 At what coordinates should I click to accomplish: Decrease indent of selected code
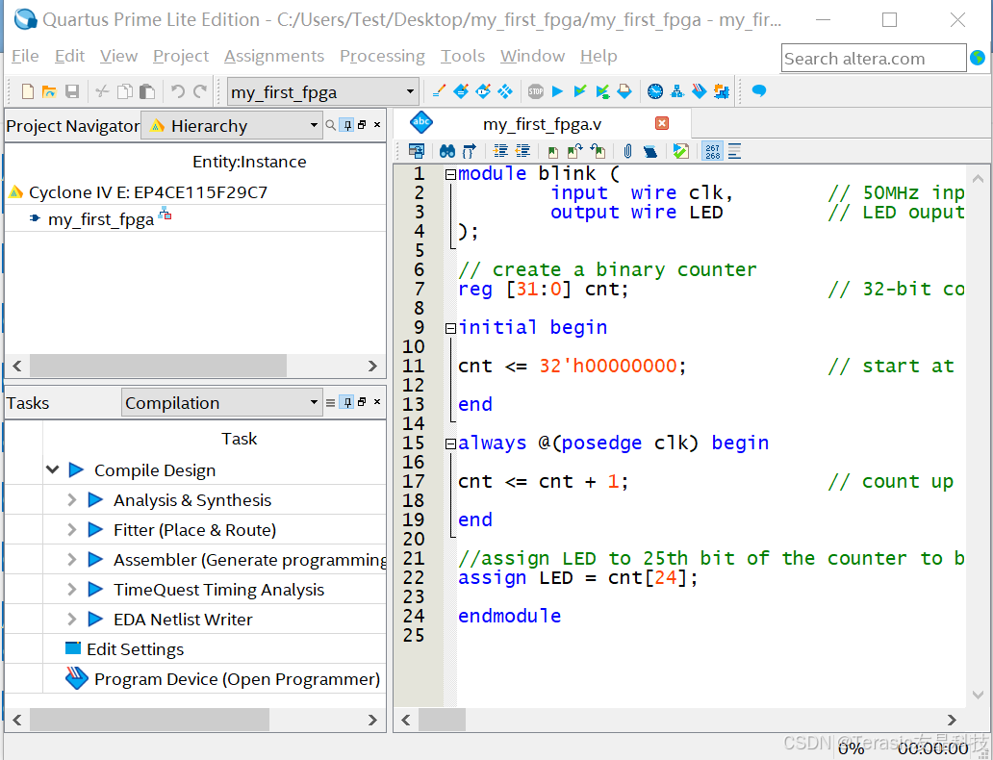[x=523, y=151]
